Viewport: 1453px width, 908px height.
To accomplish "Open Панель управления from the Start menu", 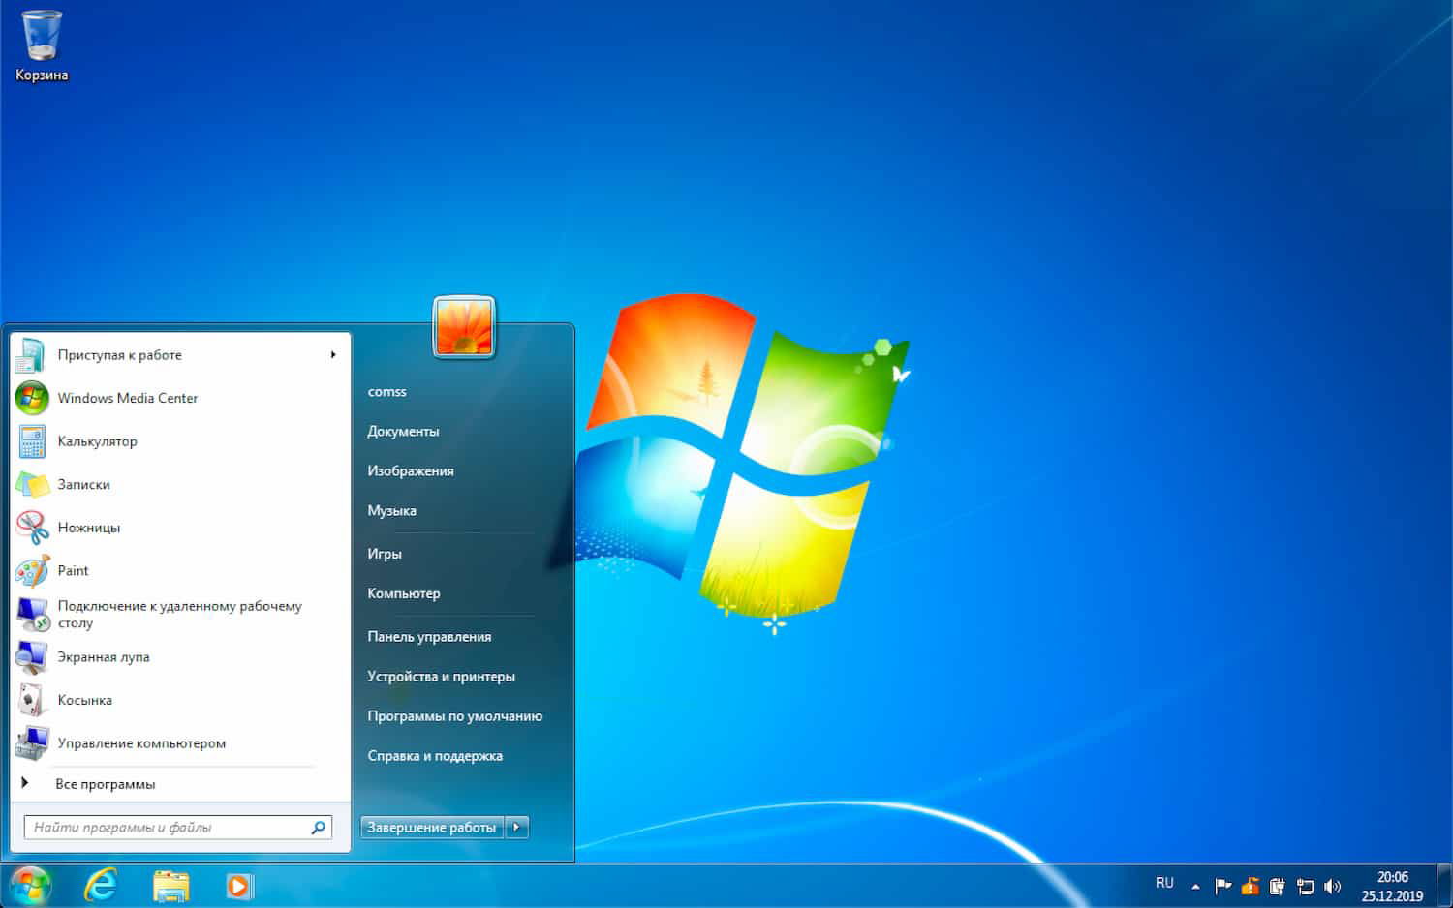I will (429, 636).
